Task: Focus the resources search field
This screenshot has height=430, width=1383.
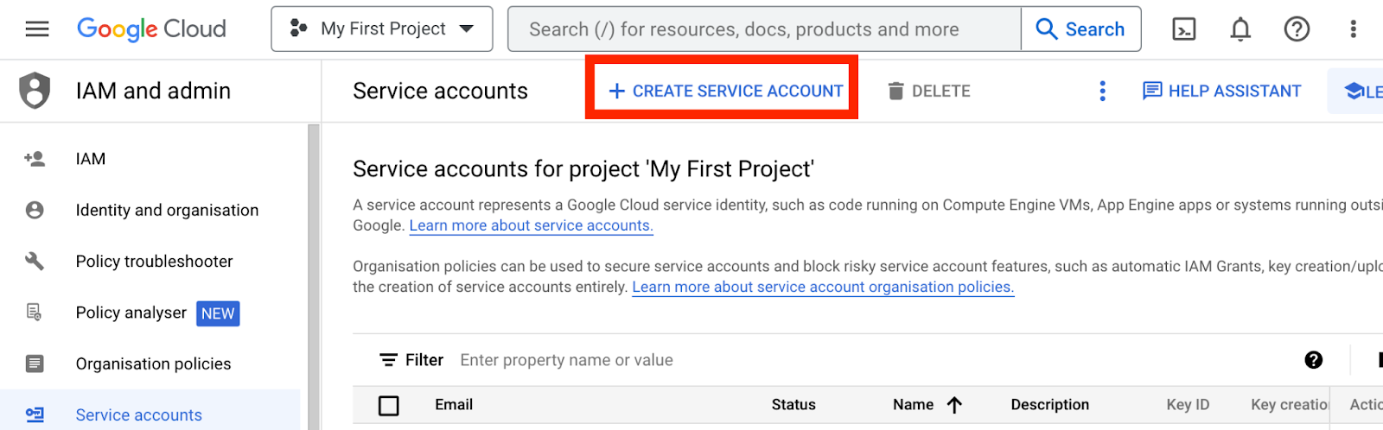Action: [x=764, y=29]
